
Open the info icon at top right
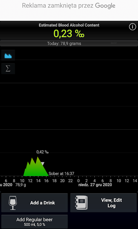pyautogui.click(x=132, y=27)
